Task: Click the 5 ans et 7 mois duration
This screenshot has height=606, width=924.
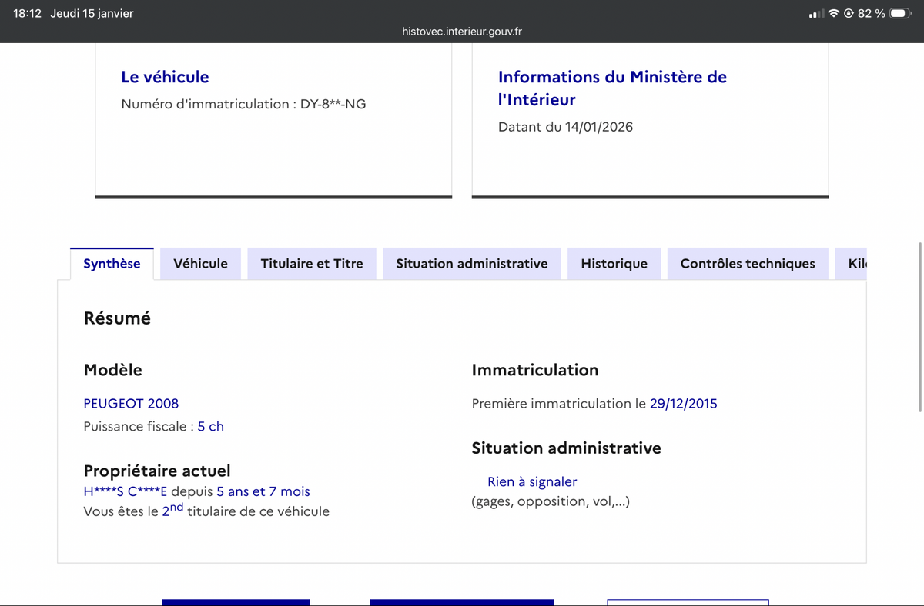Action: coord(263,491)
